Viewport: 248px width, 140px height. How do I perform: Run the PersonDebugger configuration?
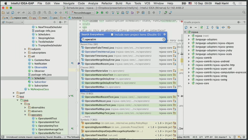pos(97,13)
